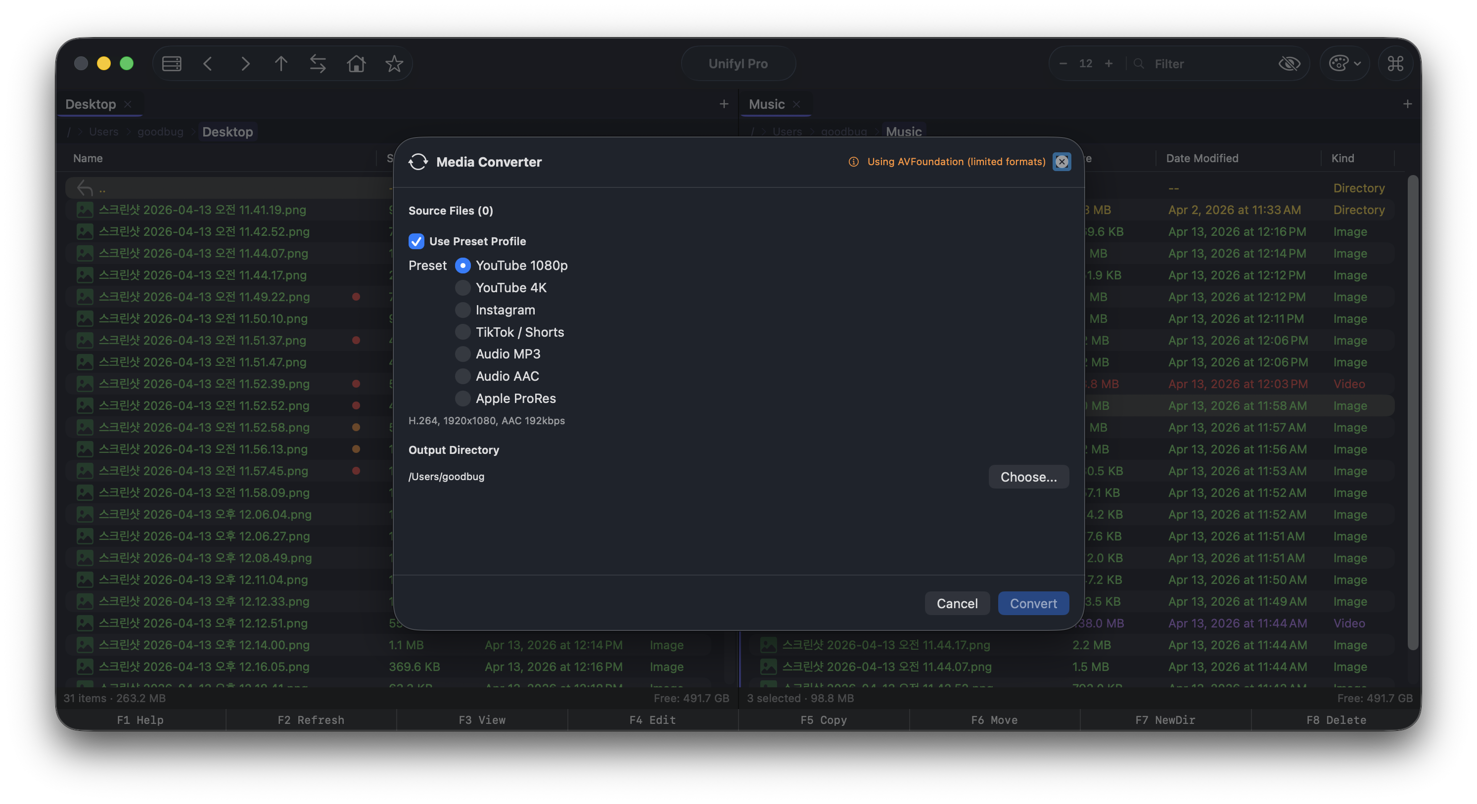Navigate forward with the right arrow icon
1477x804 pixels.
coord(244,64)
